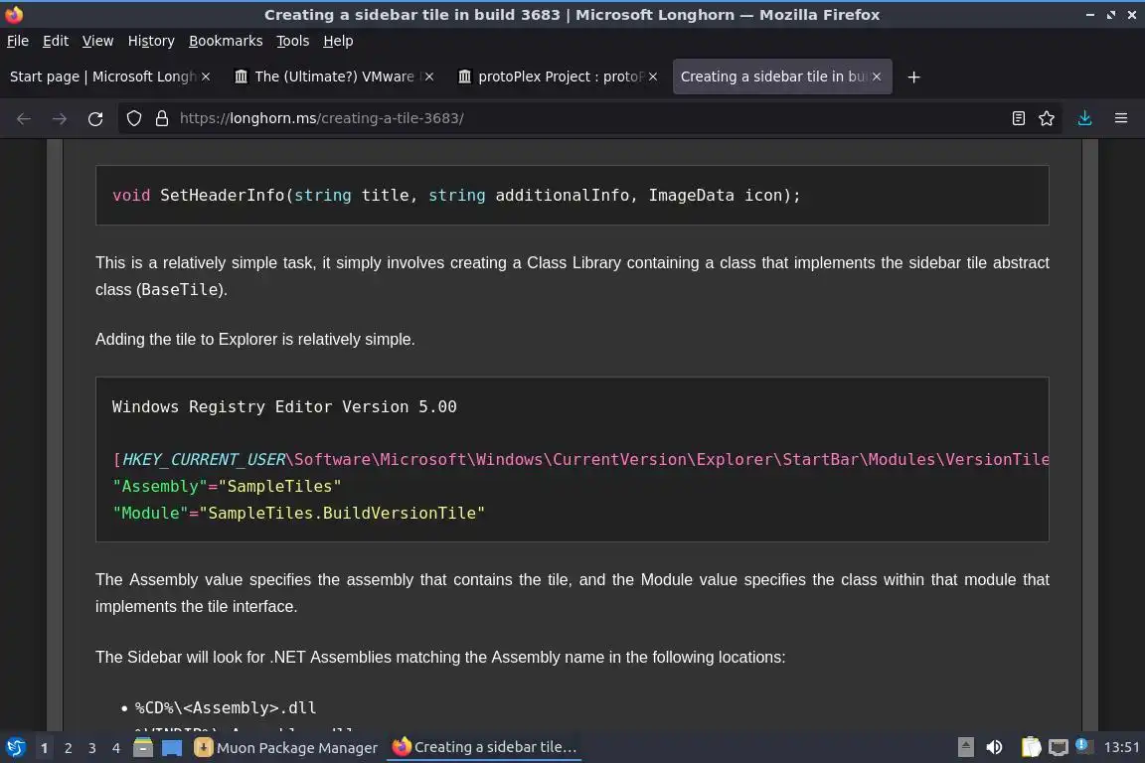Switch to Start page Microsoft Longhorn tab

pos(102,76)
